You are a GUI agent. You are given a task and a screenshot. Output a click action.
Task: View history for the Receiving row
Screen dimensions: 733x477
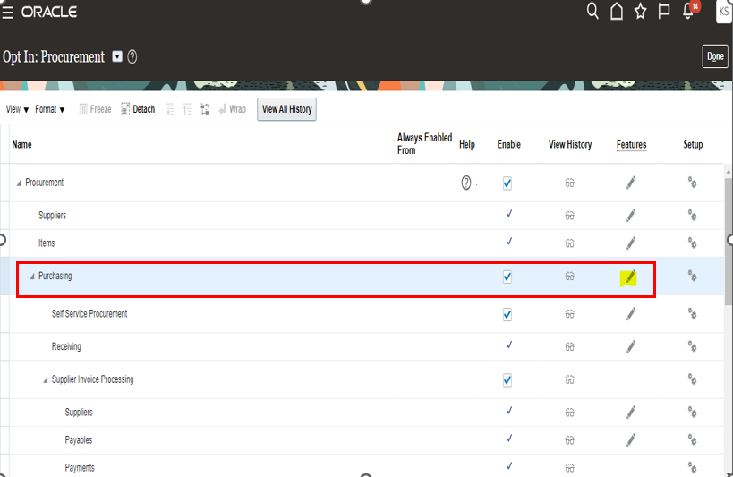coord(569,347)
